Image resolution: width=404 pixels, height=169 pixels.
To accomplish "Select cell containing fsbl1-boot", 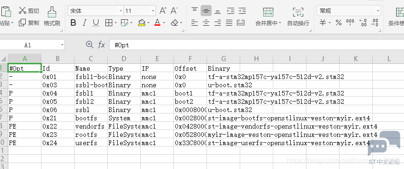I will pyautogui.click(x=91, y=77).
